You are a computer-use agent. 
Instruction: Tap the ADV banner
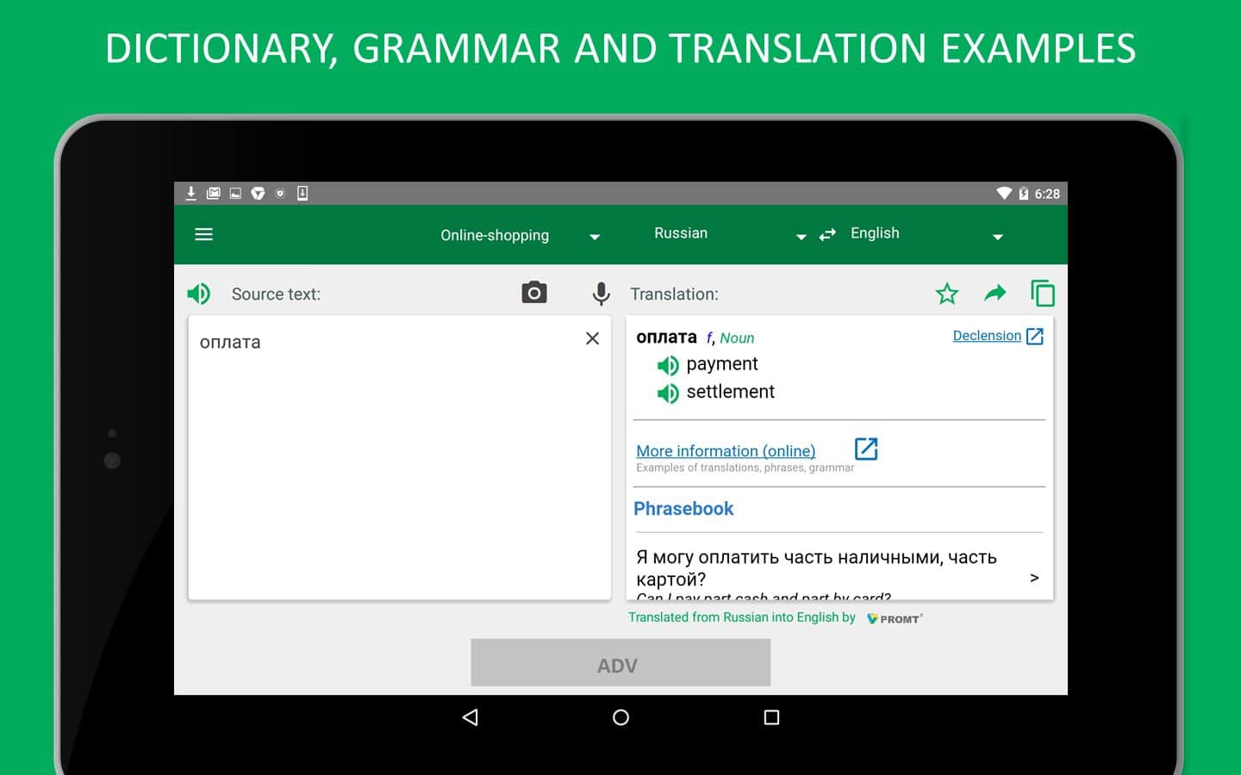pyautogui.click(x=620, y=663)
